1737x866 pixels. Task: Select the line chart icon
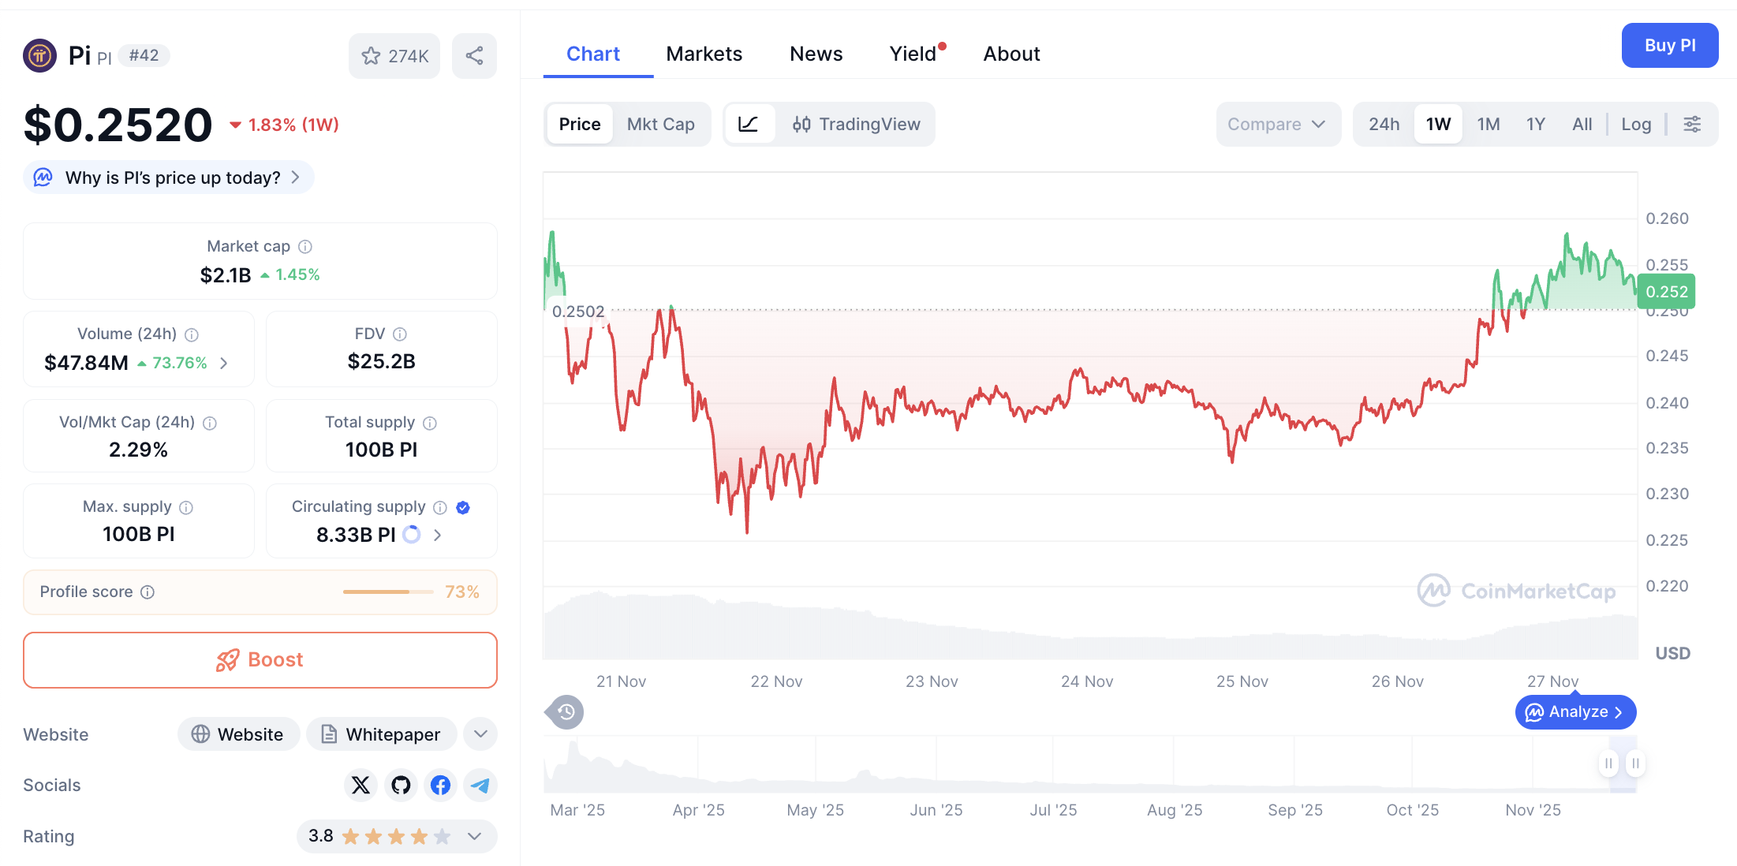pyautogui.click(x=749, y=124)
